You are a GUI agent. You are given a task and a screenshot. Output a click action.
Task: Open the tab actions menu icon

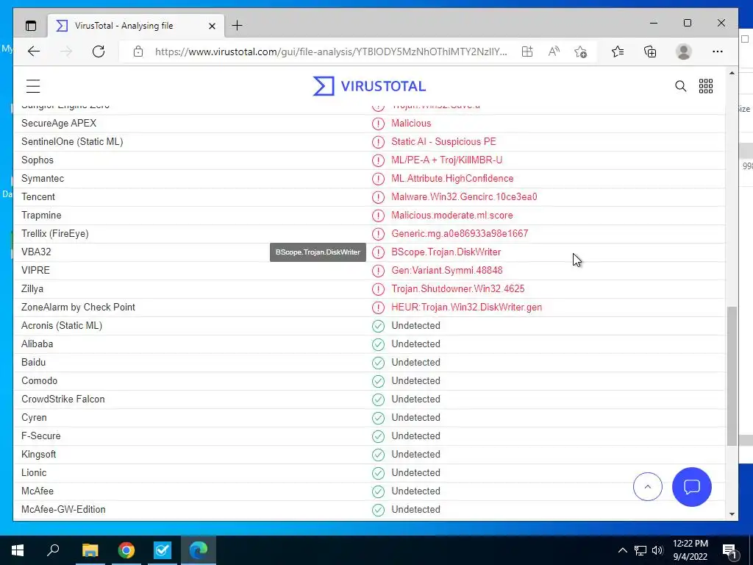pos(31,26)
